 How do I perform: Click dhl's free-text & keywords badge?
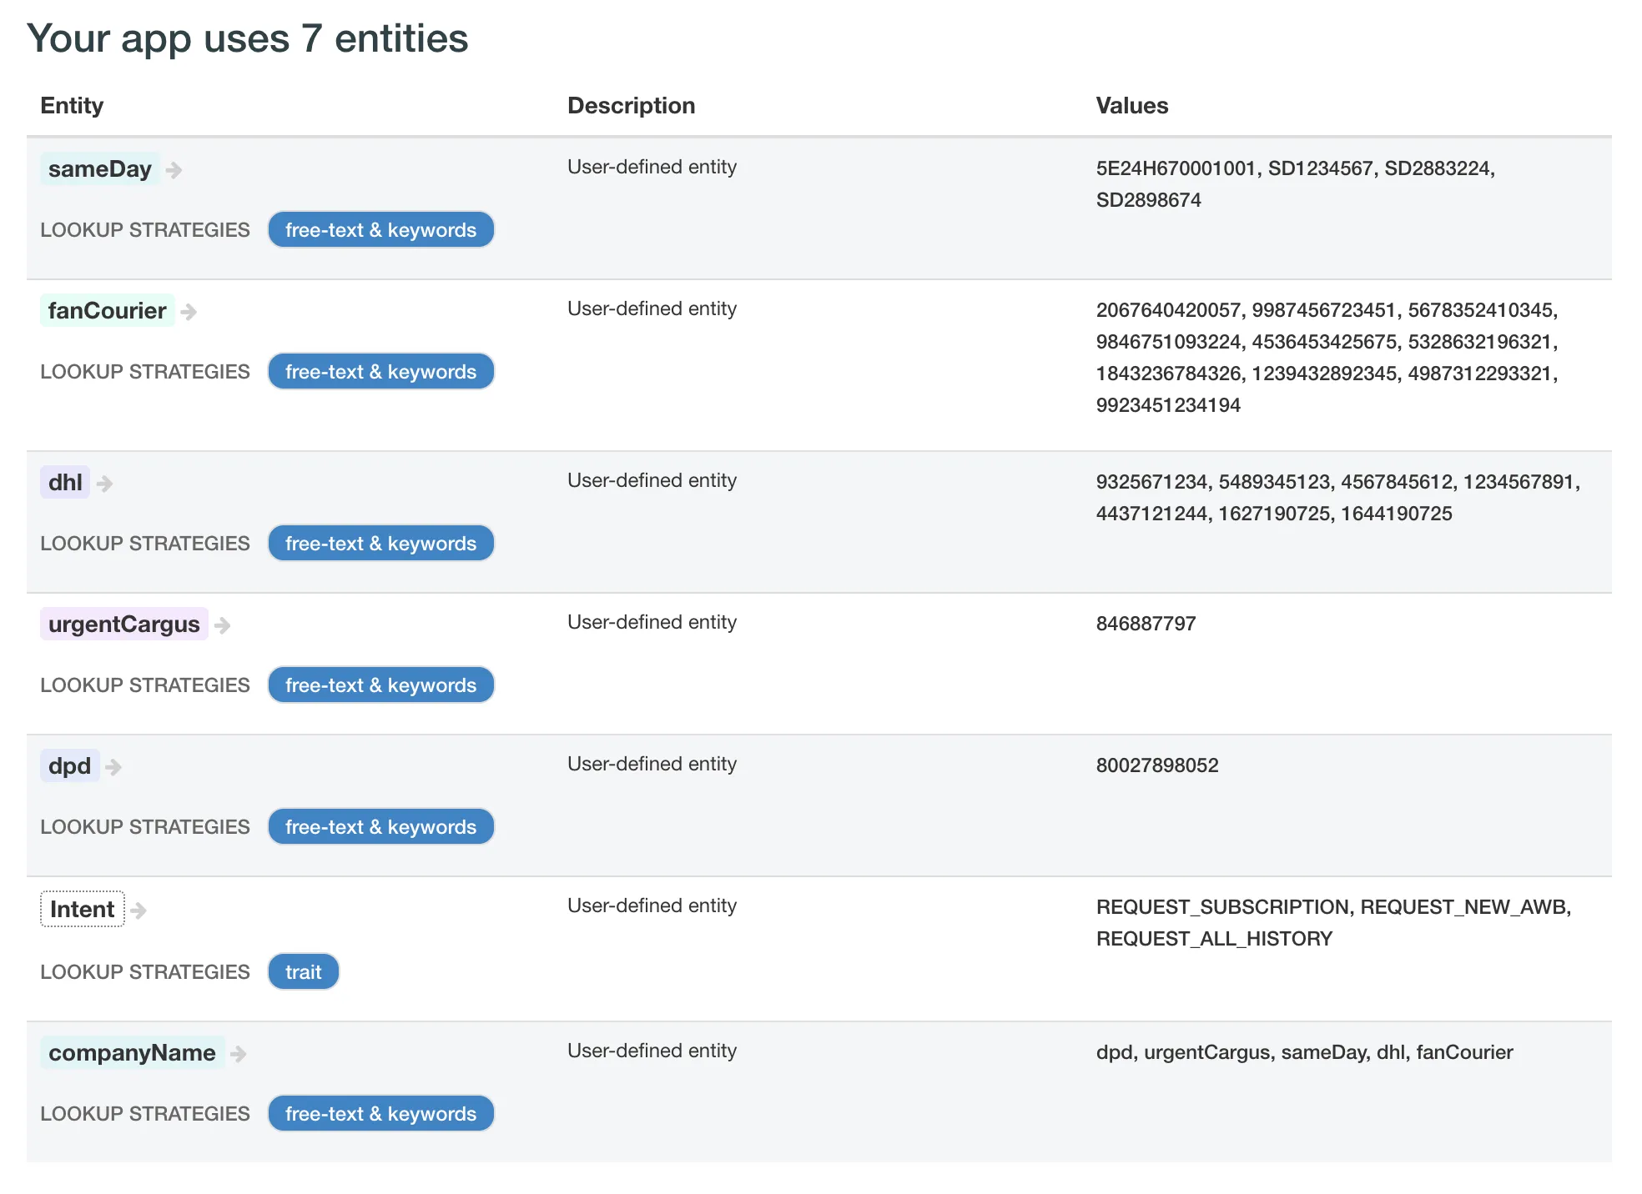pyautogui.click(x=380, y=544)
